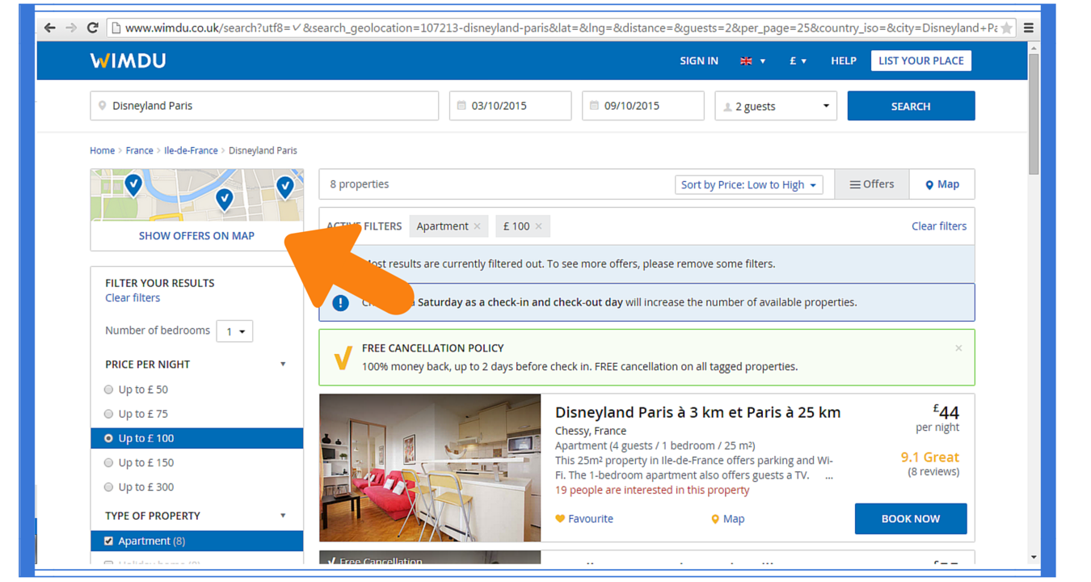Uncheck the Apartment (8) checkbox
The image size is (1091, 582).
pos(108,541)
